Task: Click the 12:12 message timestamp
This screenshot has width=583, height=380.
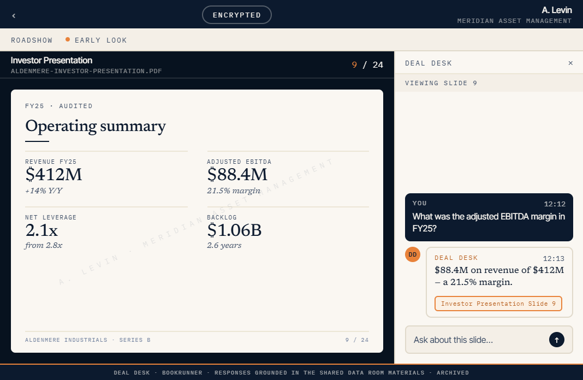Action: 555,204
